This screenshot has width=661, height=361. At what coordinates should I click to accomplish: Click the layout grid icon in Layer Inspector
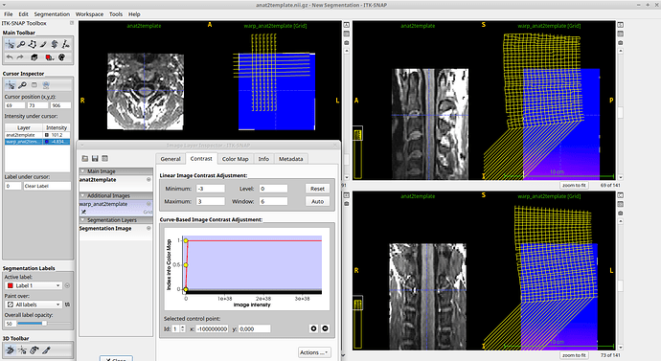click(105, 158)
